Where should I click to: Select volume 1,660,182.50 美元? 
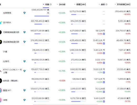pos(78,69)
